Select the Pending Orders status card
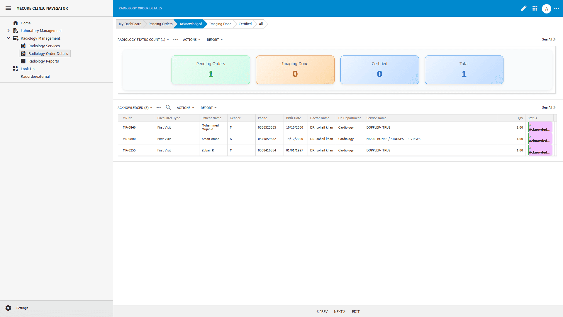The image size is (563, 317). point(211,70)
